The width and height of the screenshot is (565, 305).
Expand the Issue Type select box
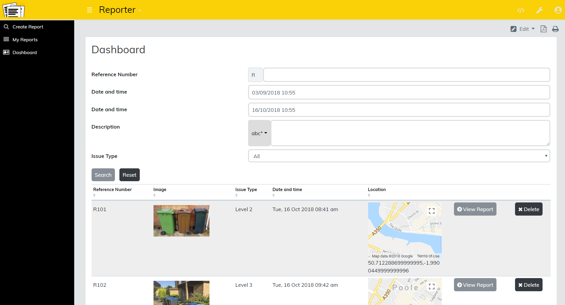click(x=399, y=156)
